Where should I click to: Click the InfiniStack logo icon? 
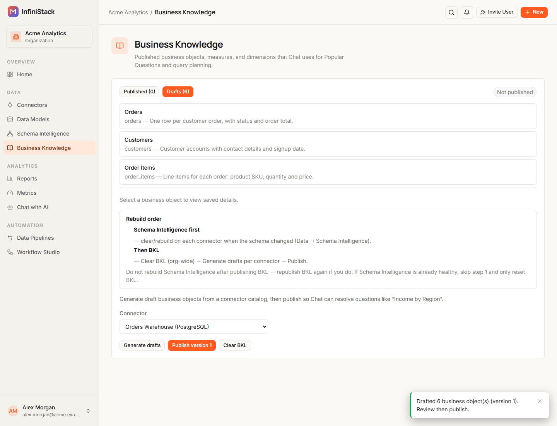(x=13, y=12)
